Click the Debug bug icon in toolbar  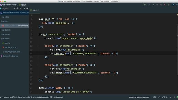coord(157,5)
